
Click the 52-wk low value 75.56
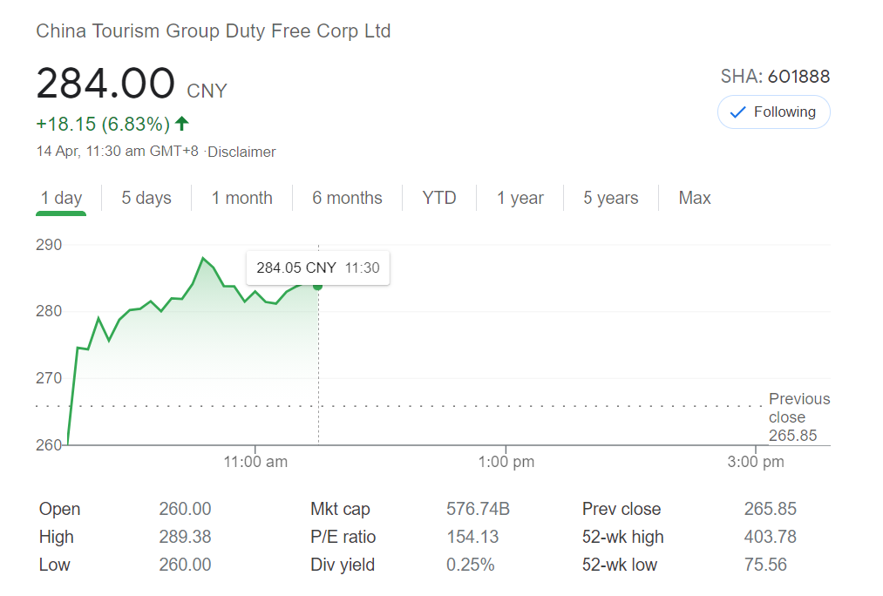point(765,565)
